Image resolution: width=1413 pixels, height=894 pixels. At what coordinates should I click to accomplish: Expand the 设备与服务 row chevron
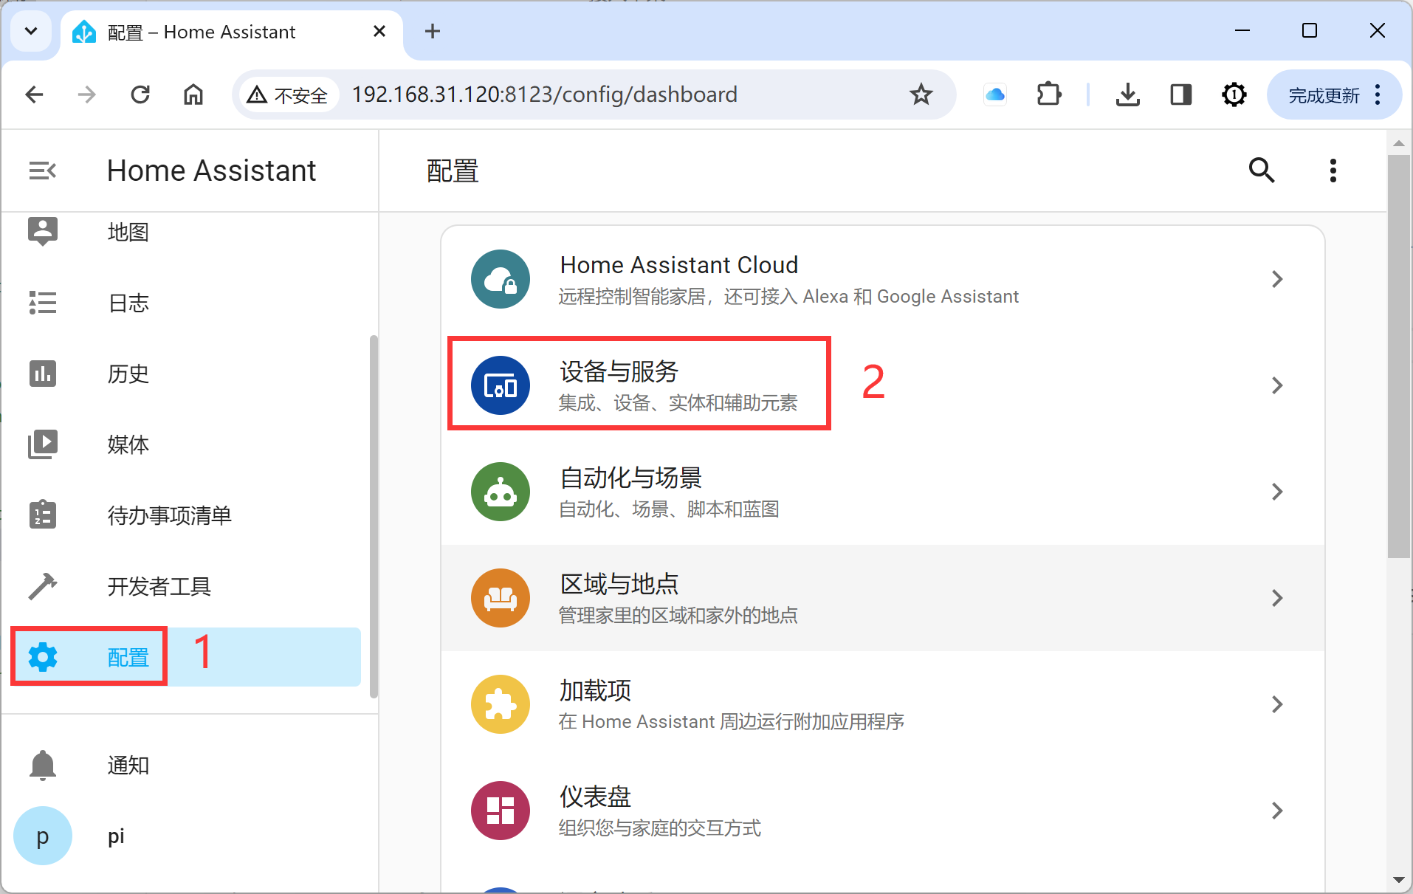[x=1277, y=385]
